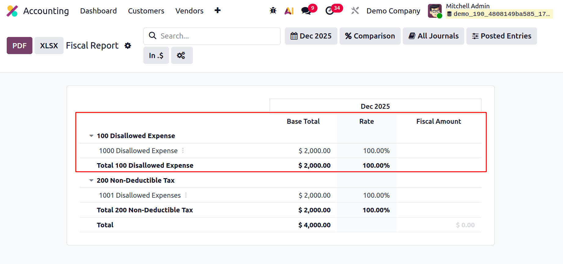This screenshot has width=563, height=264.
Task: Click in the Search input field
Action: (x=212, y=36)
